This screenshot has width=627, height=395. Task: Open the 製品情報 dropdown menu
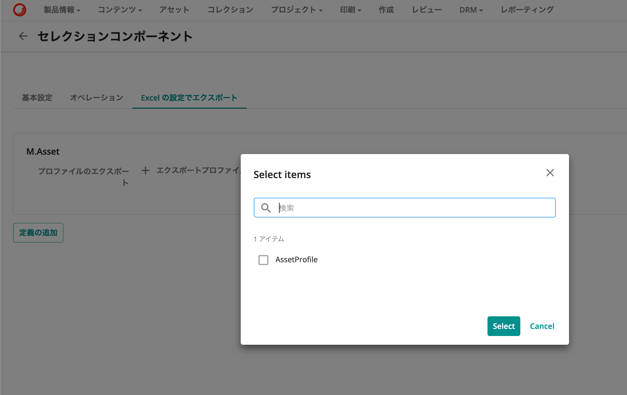62,10
